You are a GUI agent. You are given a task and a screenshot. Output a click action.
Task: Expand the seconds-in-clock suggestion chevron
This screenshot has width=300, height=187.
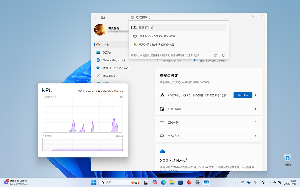[x=255, y=95]
